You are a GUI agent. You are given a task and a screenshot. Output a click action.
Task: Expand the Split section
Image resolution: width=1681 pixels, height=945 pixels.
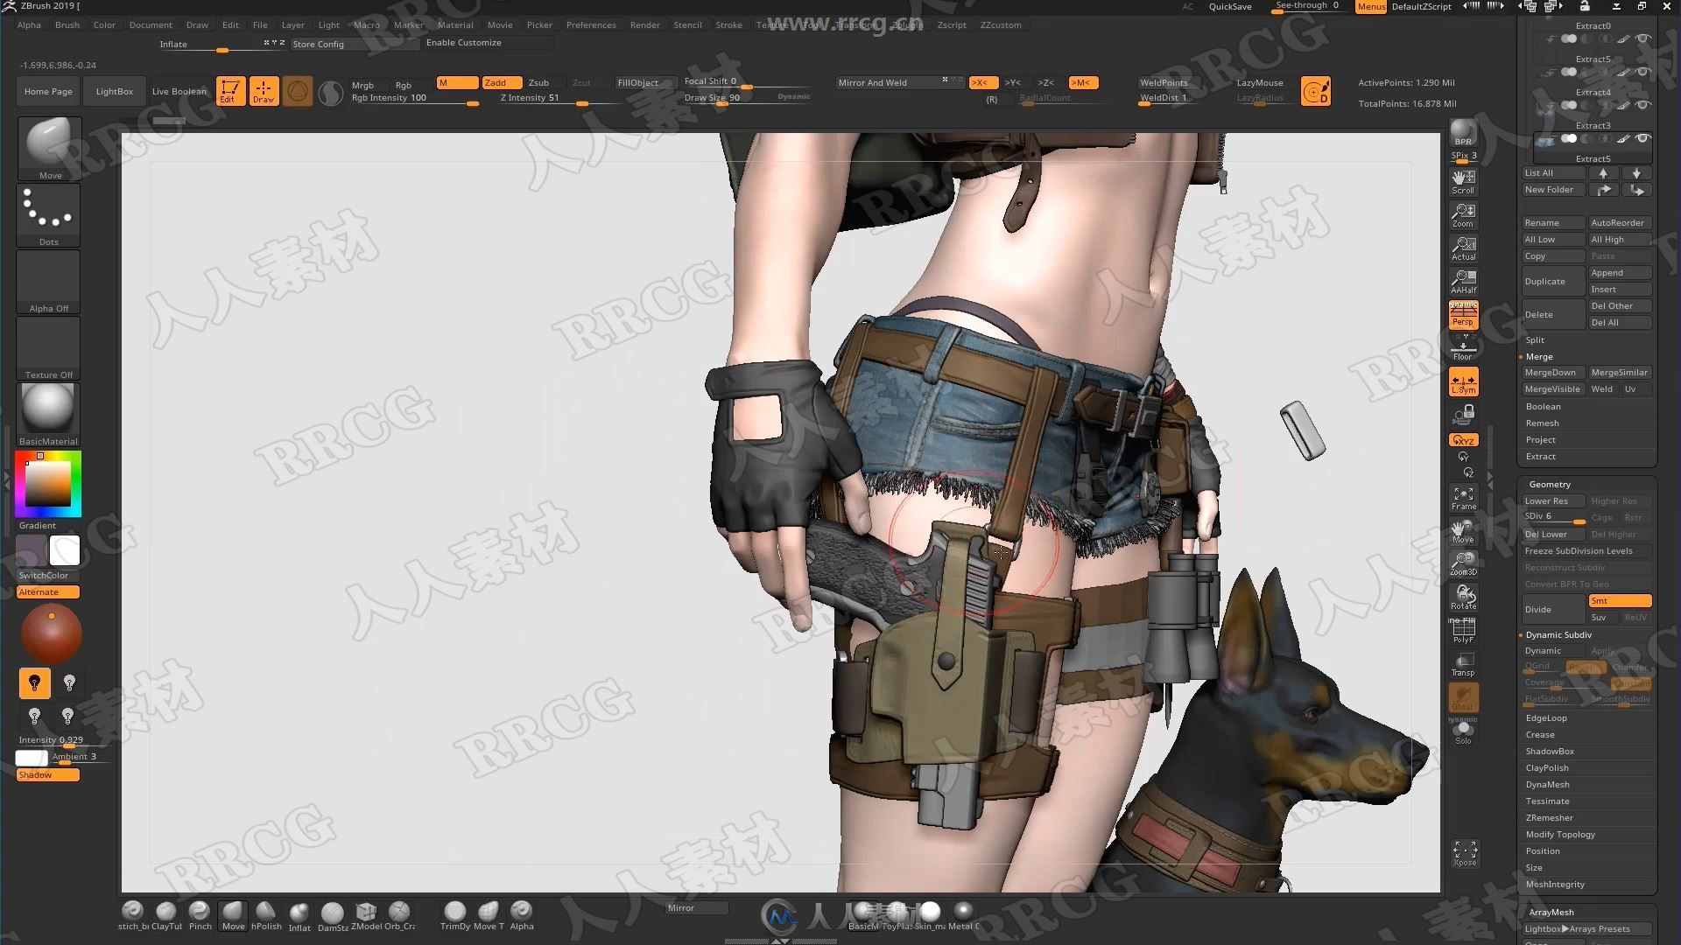[1535, 340]
